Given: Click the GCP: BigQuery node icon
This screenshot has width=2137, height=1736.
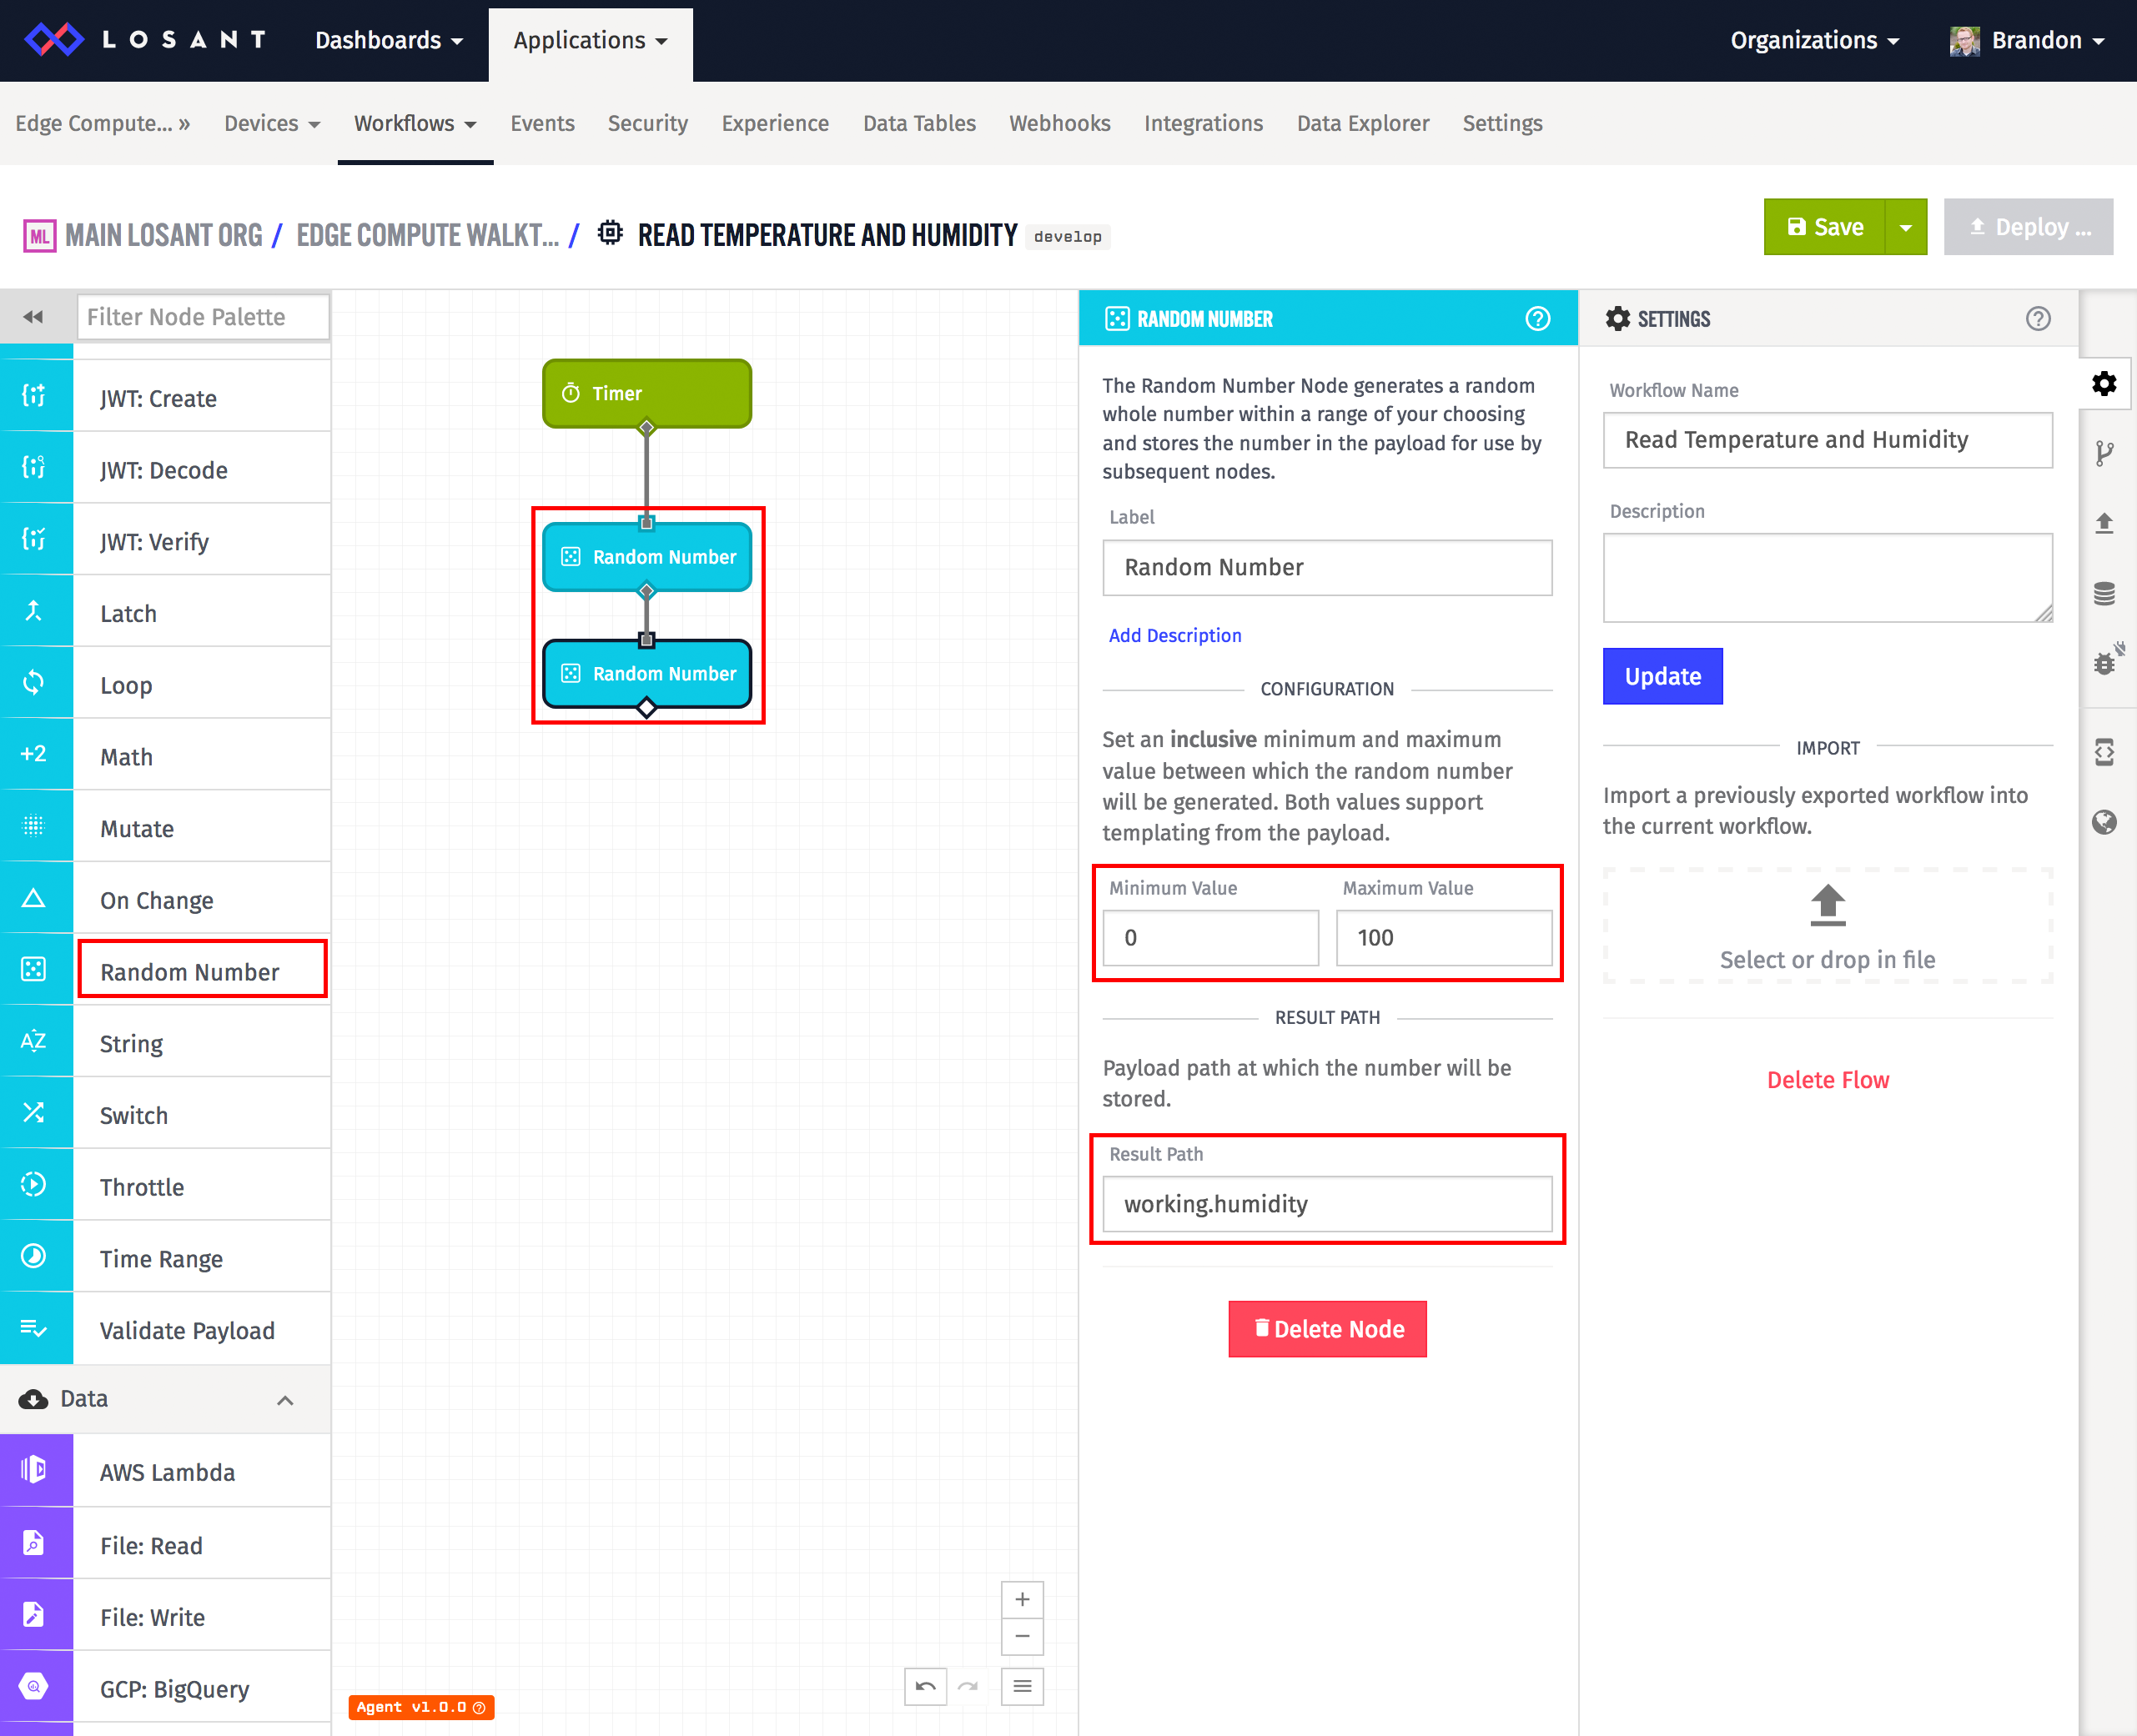Looking at the screenshot, I should click(x=35, y=1688).
